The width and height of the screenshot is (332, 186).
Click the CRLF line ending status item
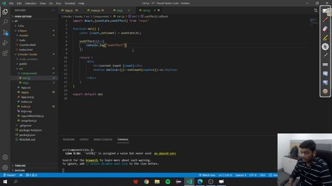(262, 175)
